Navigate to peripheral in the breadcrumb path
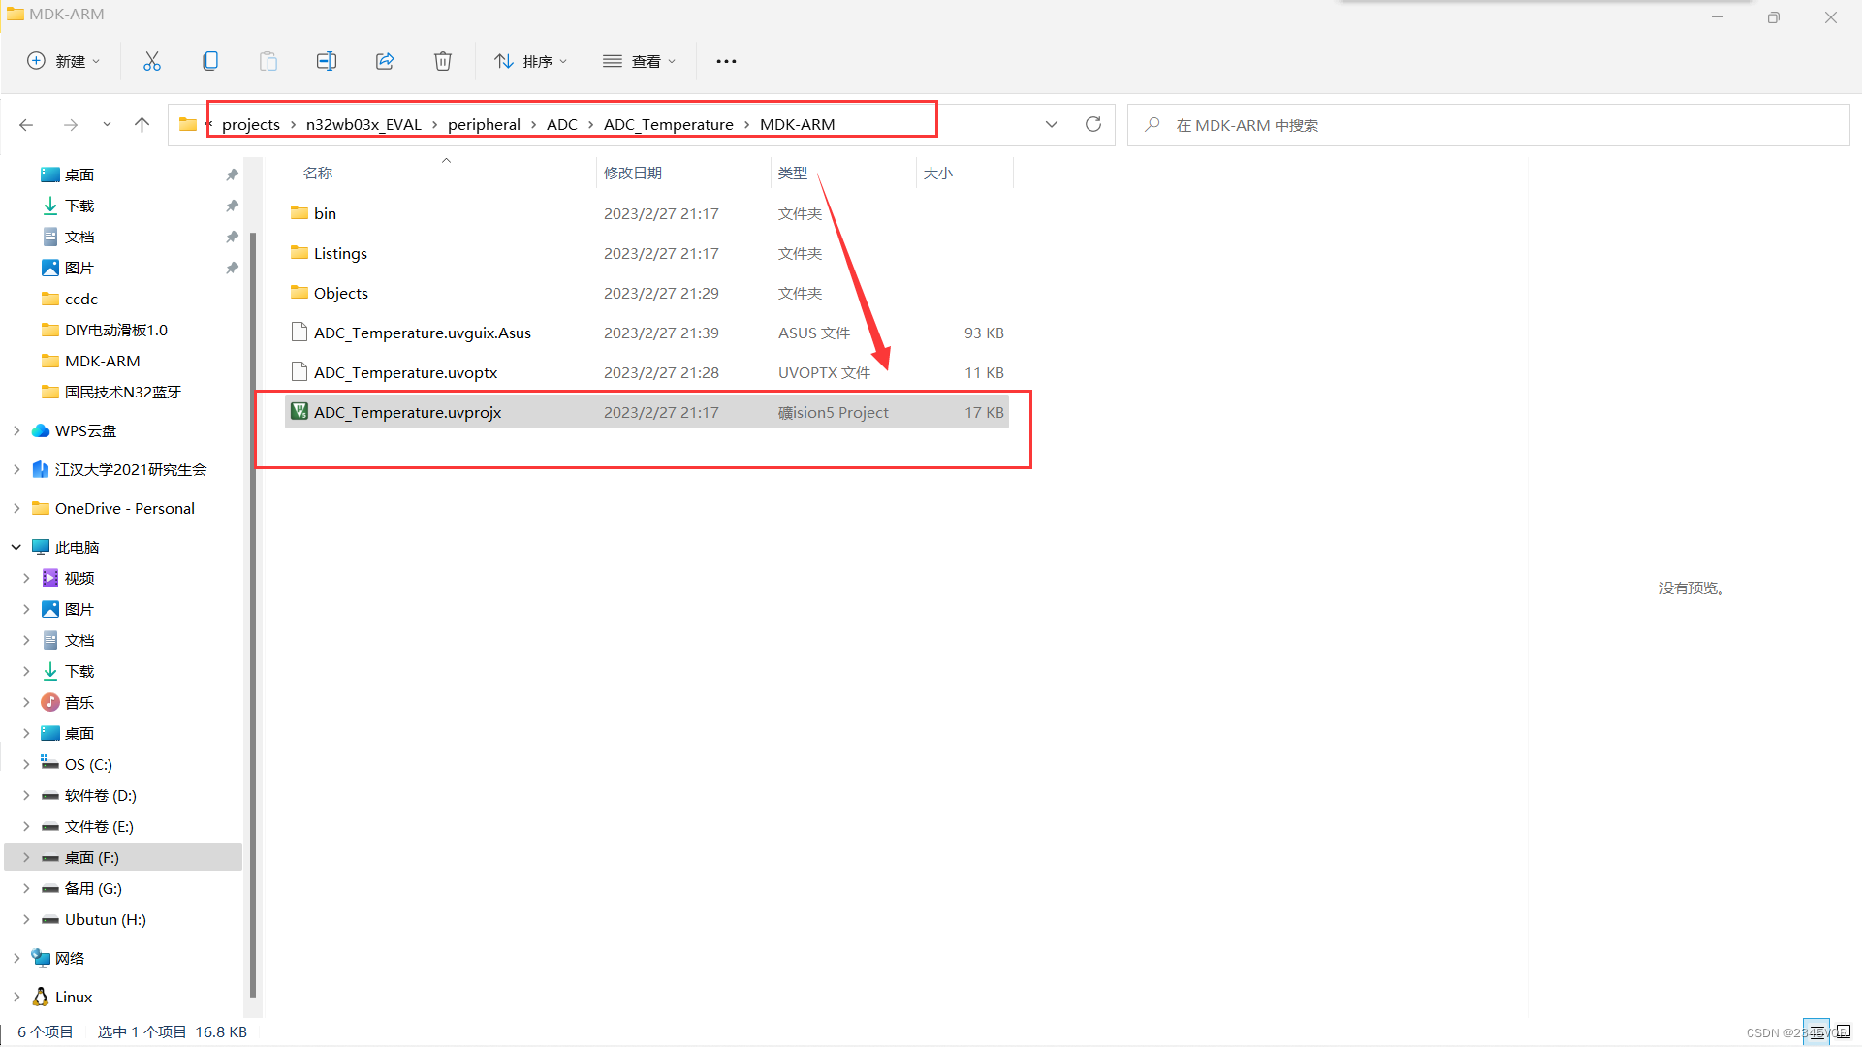 coord(485,124)
